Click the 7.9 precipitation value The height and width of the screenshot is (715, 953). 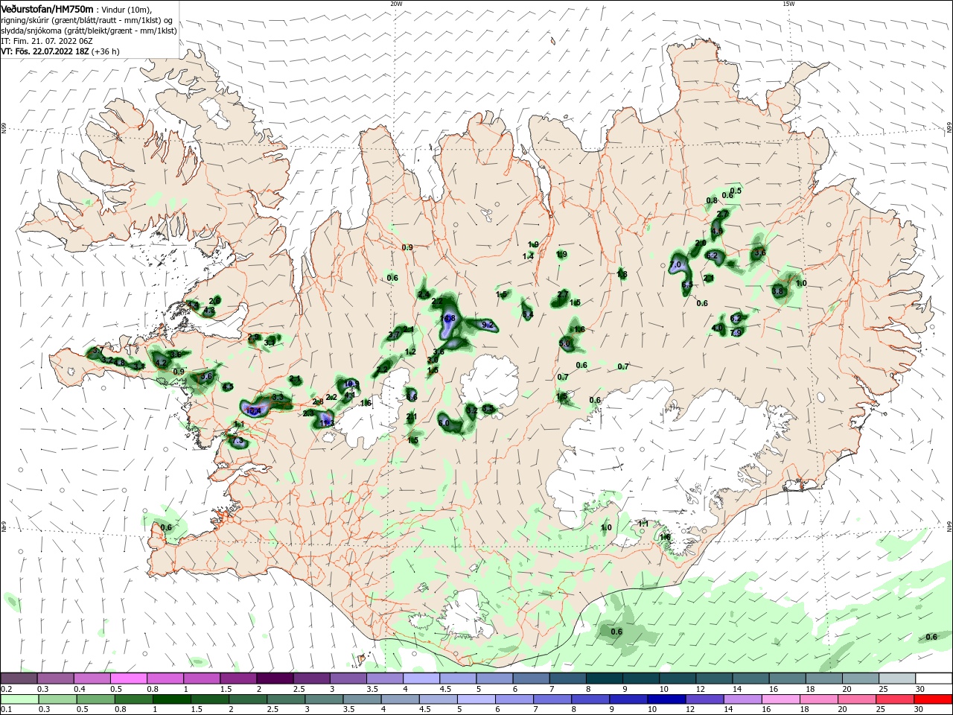coord(736,333)
